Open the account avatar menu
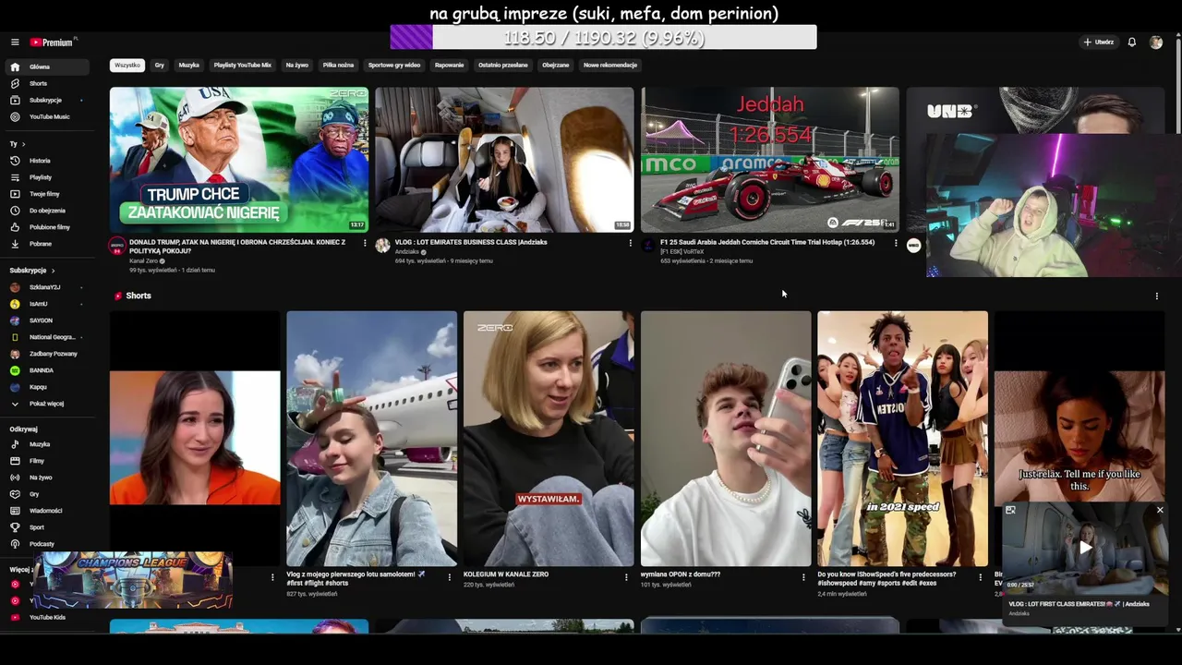This screenshot has width=1182, height=665. click(1156, 42)
